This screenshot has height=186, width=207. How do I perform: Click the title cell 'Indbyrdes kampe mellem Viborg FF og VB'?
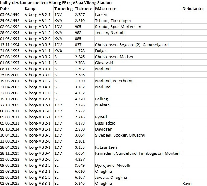[56, 2]
